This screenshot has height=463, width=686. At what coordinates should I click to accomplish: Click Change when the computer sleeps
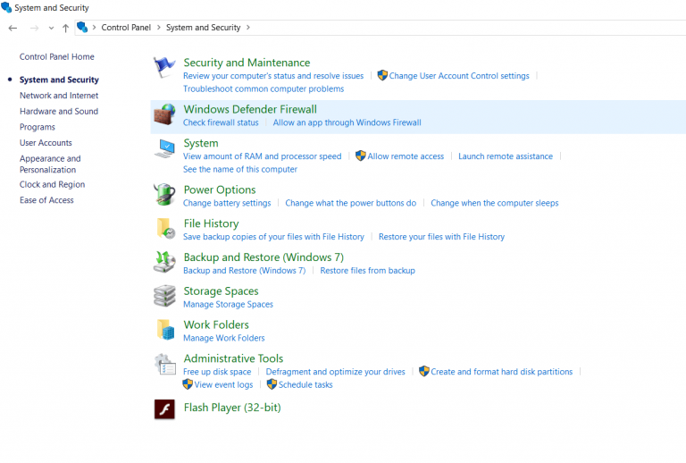pyautogui.click(x=494, y=203)
